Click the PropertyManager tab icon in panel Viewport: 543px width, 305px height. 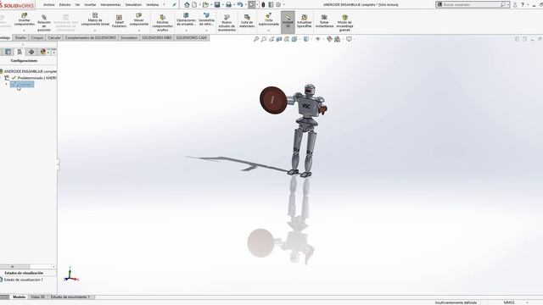[x=8, y=52]
